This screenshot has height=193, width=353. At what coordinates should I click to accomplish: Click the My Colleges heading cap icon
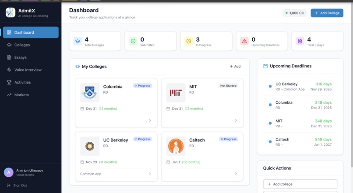(x=78, y=67)
